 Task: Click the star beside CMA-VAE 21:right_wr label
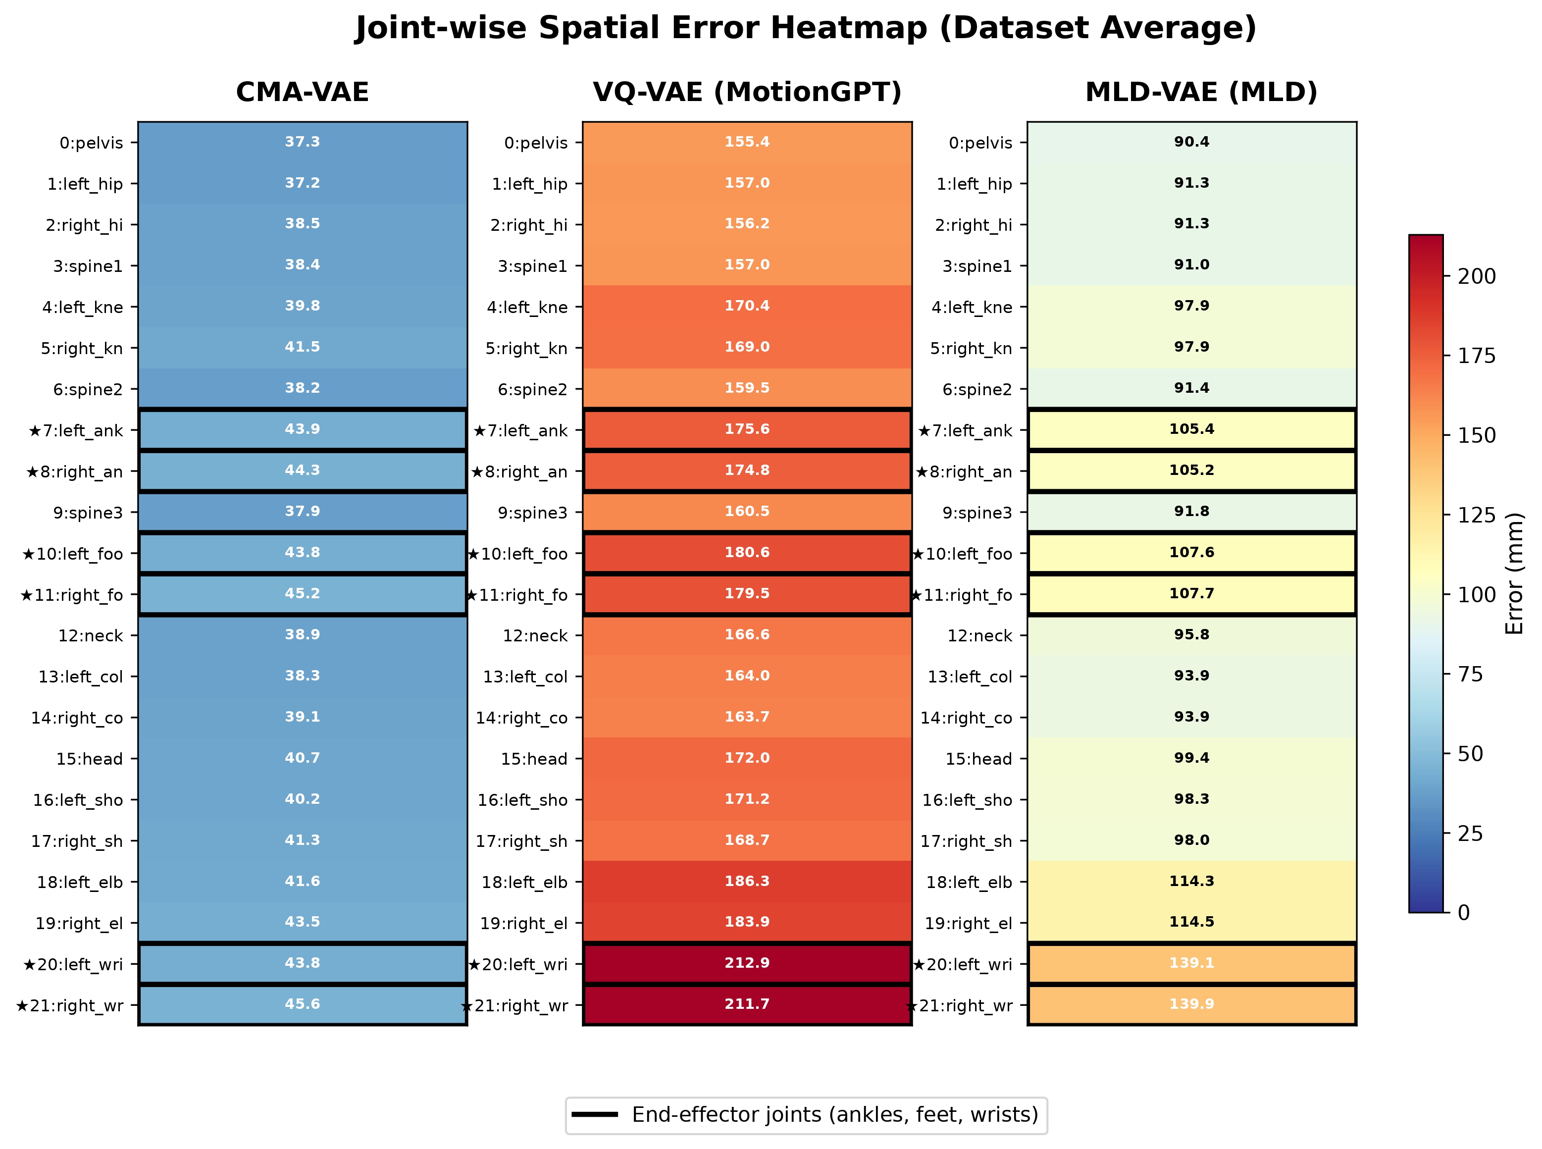pyautogui.click(x=22, y=1006)
